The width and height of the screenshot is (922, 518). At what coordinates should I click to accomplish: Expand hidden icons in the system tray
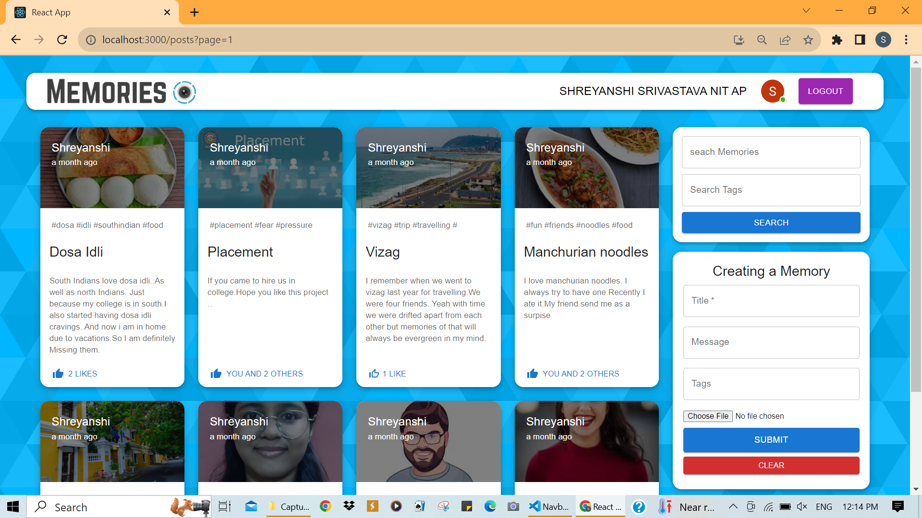(x=733, y=506)
